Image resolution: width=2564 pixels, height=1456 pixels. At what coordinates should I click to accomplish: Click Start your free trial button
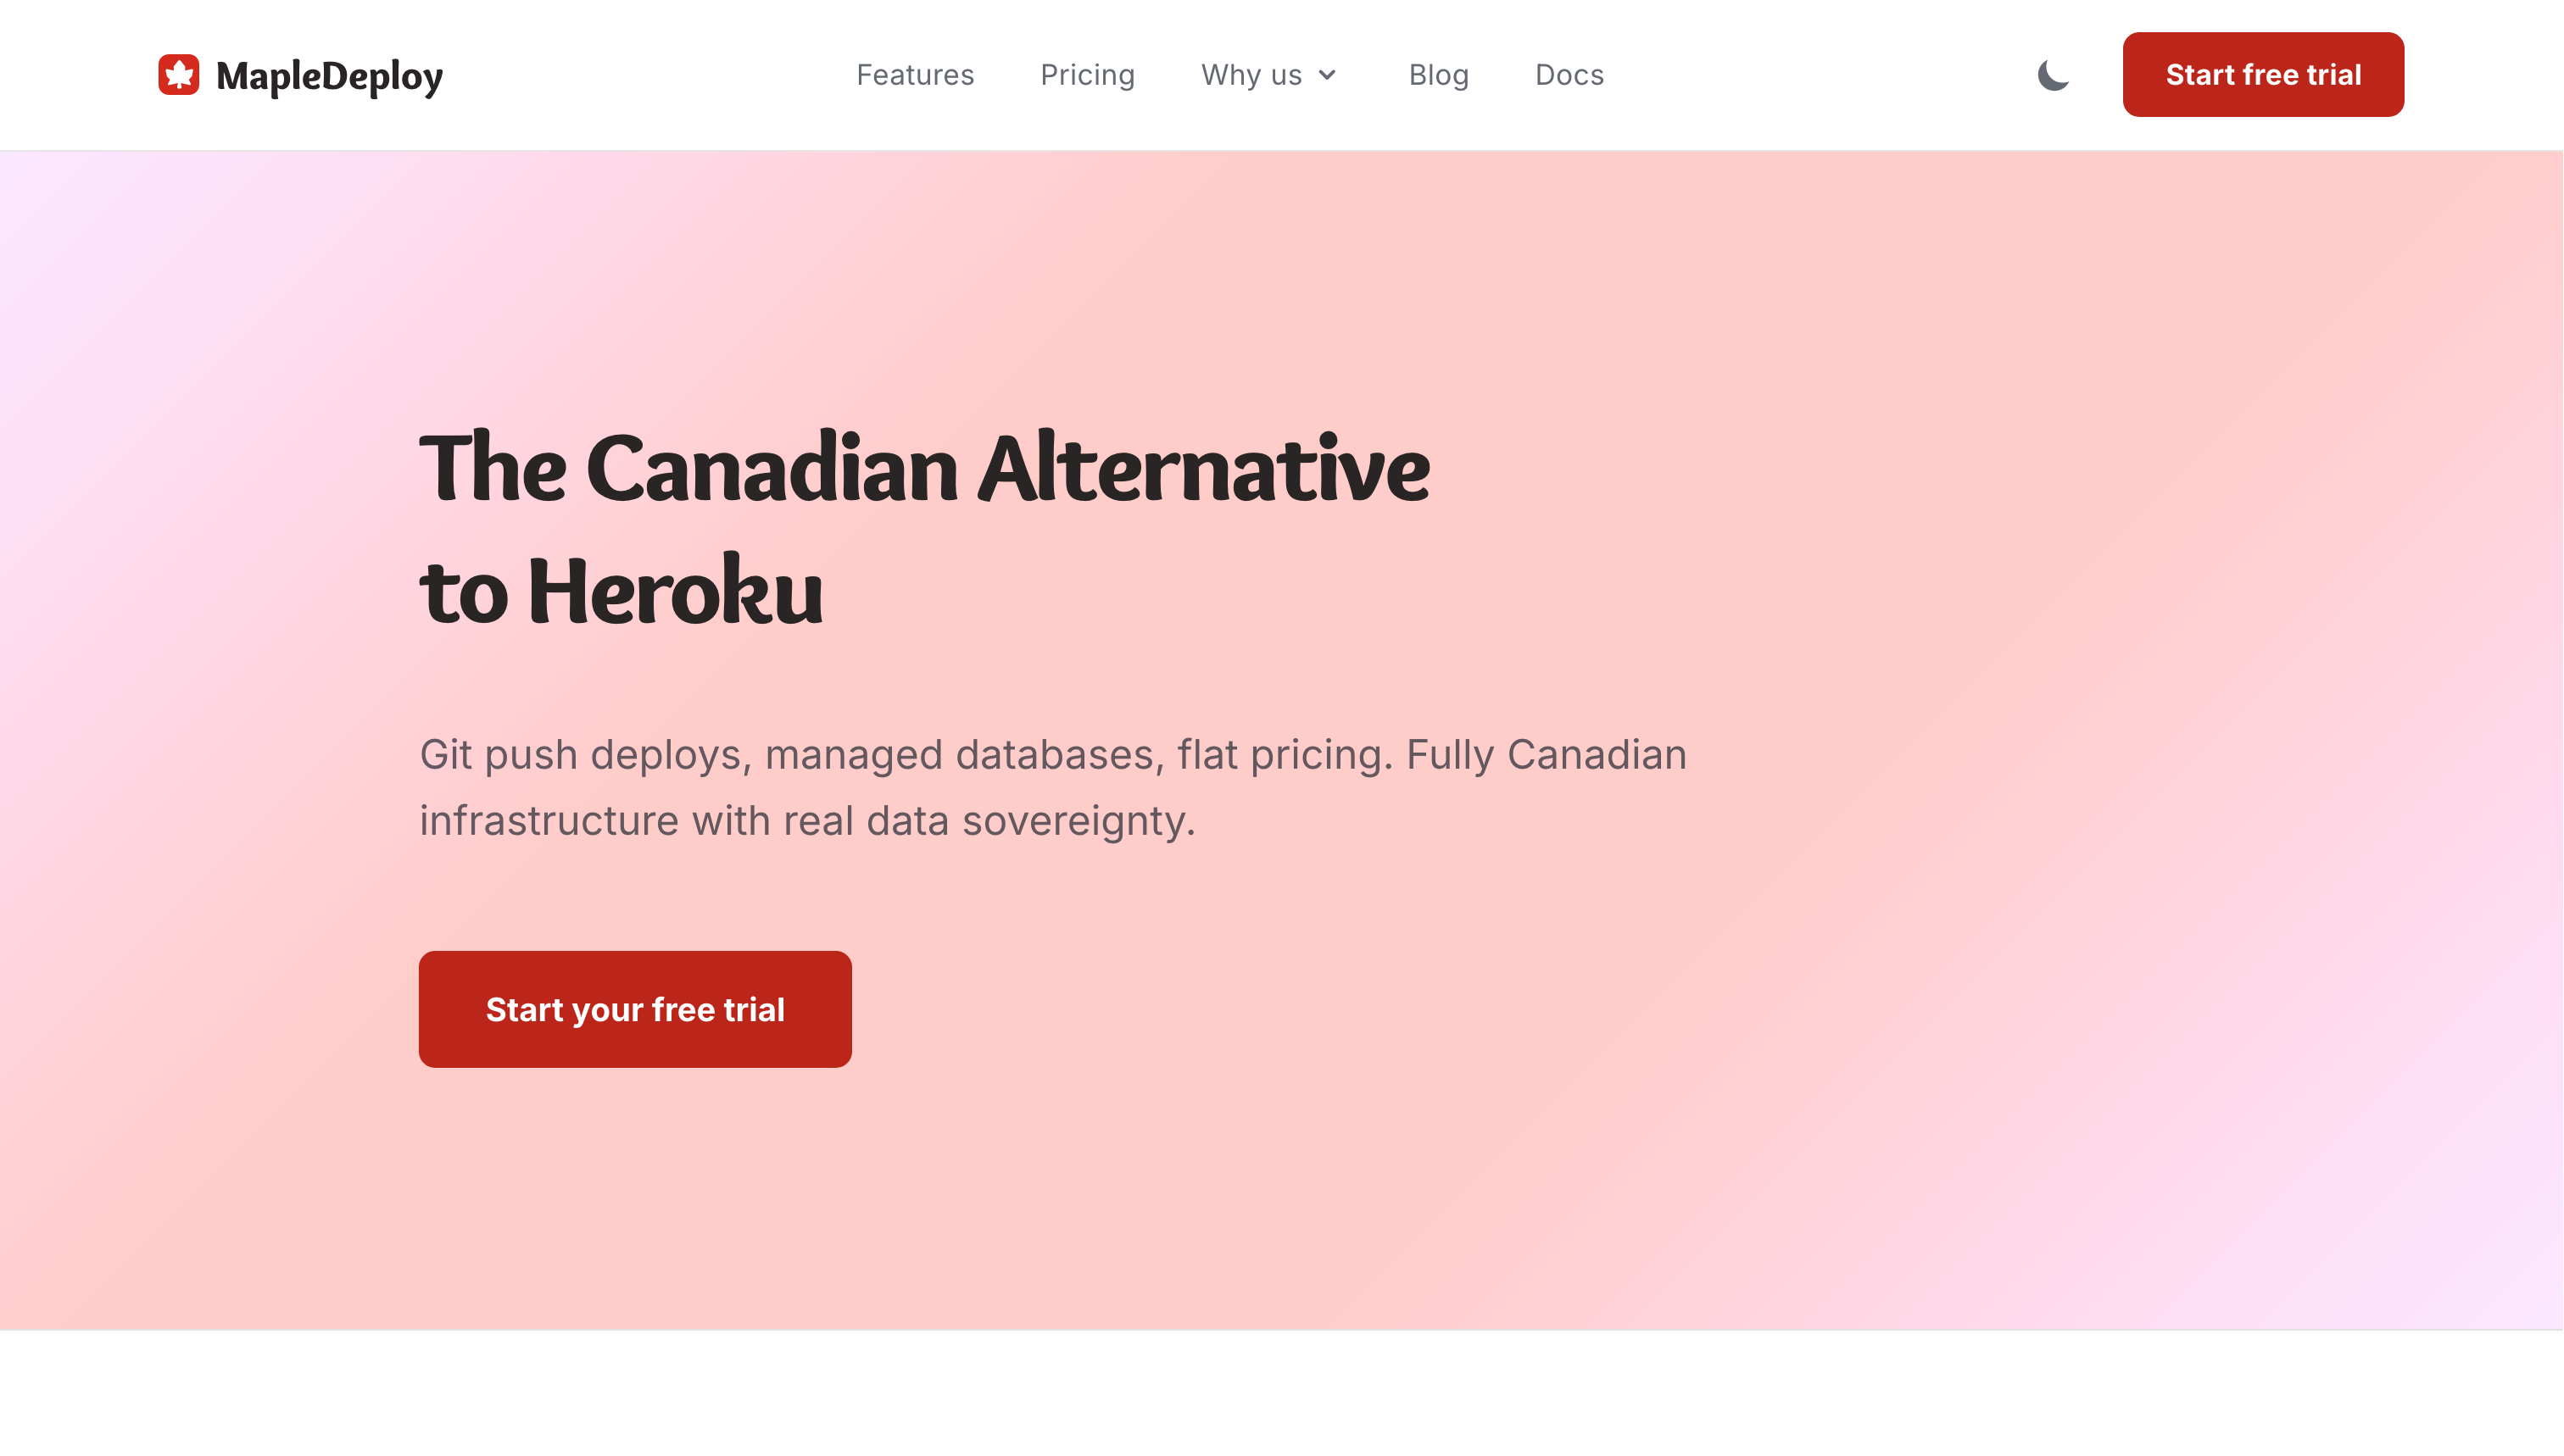click(x=635, y=1009)
